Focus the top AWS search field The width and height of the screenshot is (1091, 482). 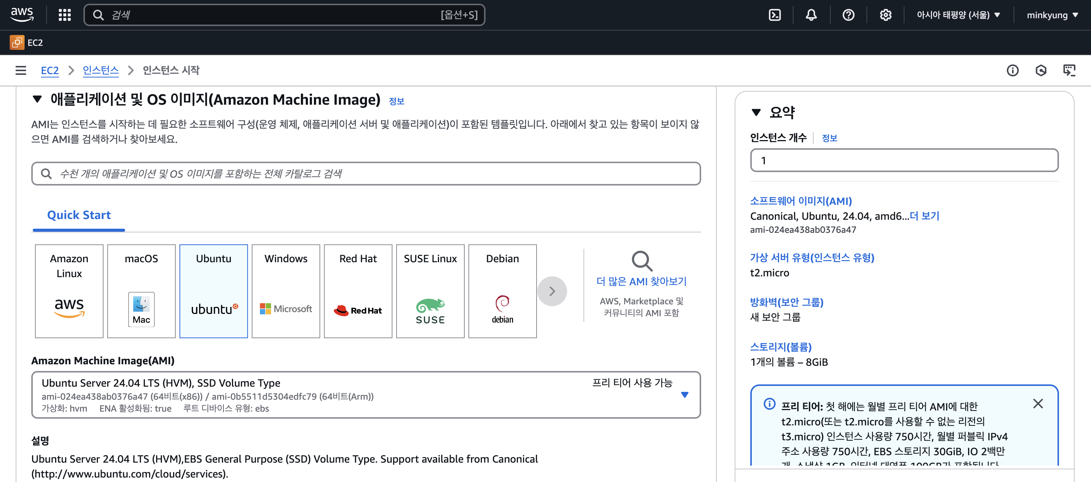click(284, 15)
